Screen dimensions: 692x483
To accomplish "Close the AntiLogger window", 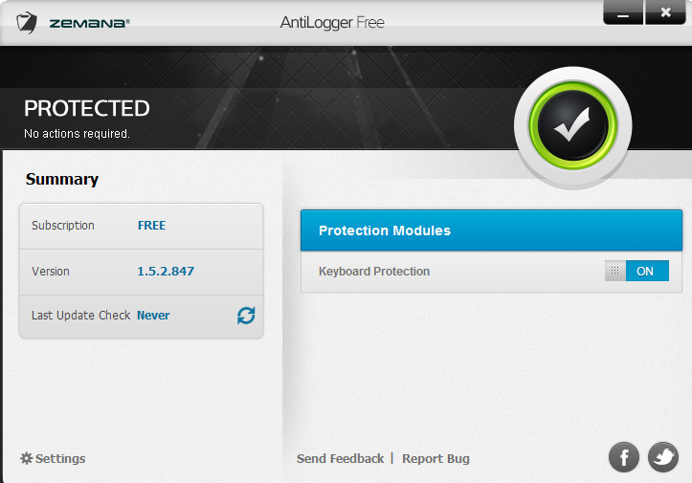I will (x=665, y=12).
